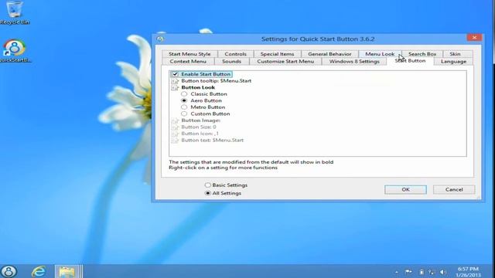Click the Button Size setting icon
The height and width of the screenshot is (278, 495).
(175, 127)
